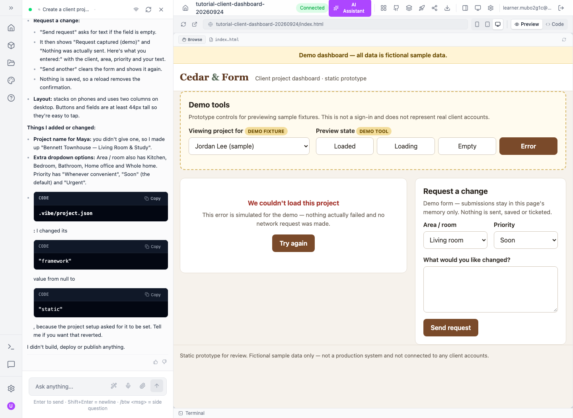573x418 pixels.
Task: Click the Send request button
Action: click(x=451, y=328)
